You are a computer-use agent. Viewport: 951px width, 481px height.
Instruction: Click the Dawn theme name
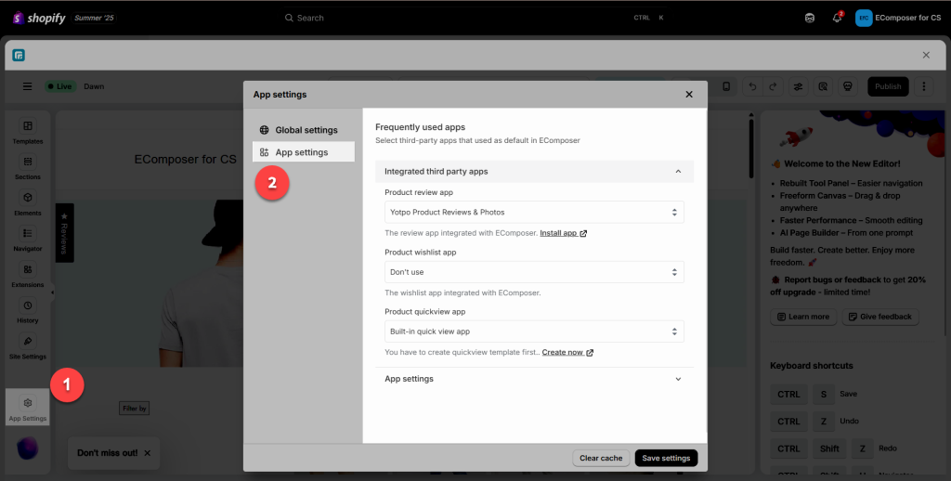[x=94, y=86]
